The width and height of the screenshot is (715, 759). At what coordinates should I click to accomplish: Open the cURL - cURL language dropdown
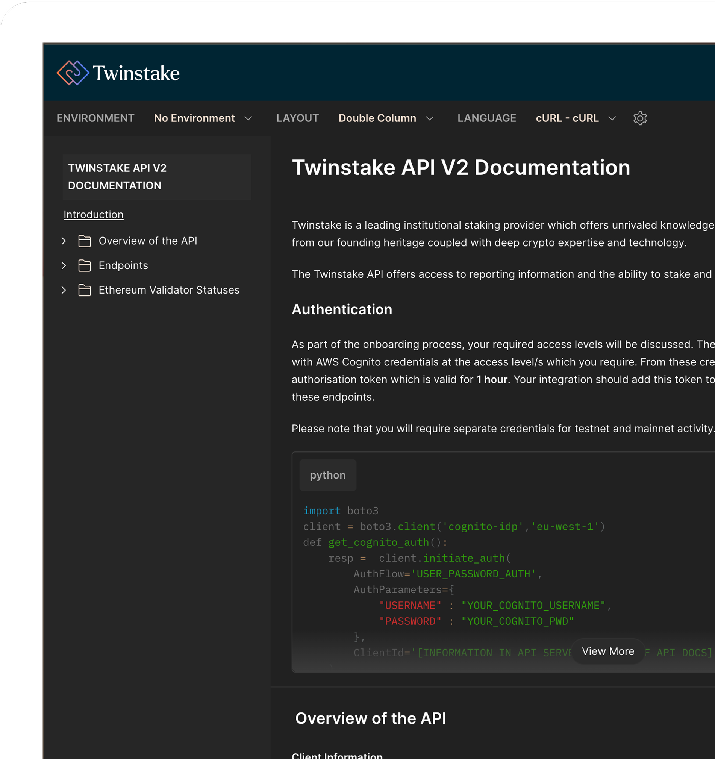point(576,118)
